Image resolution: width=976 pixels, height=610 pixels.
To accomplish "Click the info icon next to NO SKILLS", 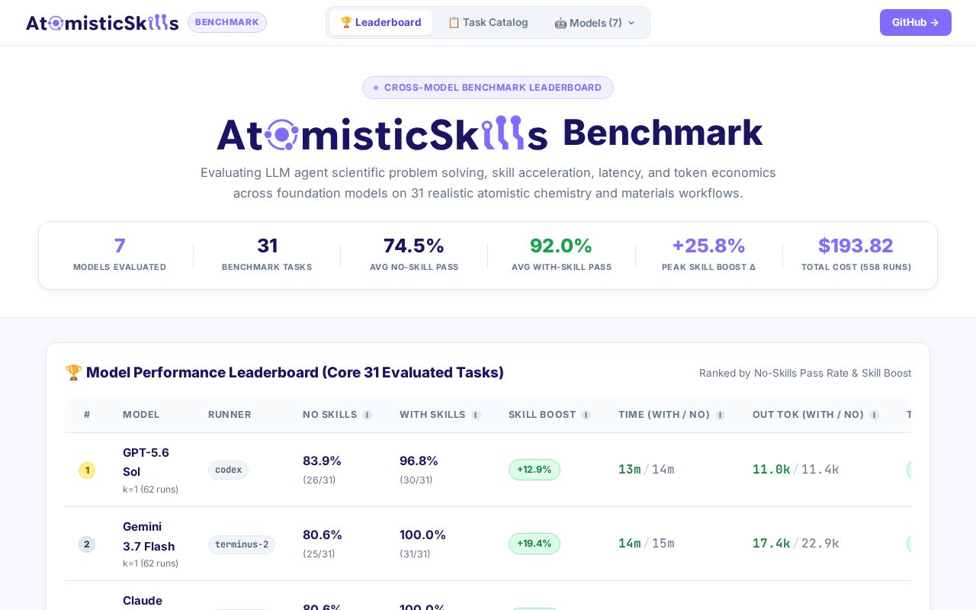I will (367, 415).
